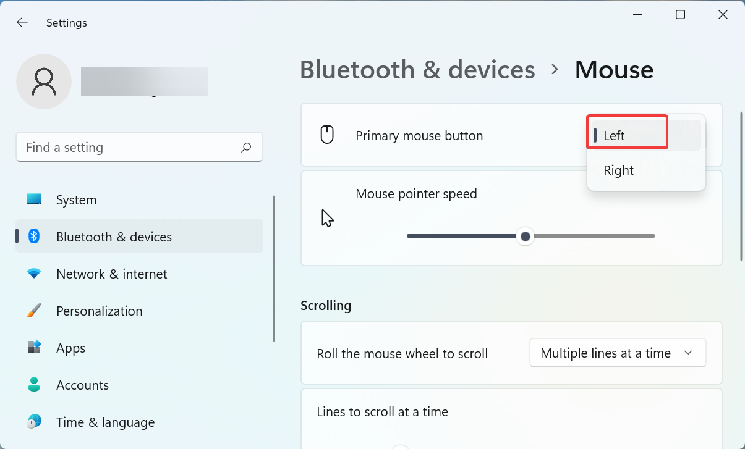Select the Time & language clock icon
The image size is (745, 449).
pyautogui.click(x=35, y=422)
